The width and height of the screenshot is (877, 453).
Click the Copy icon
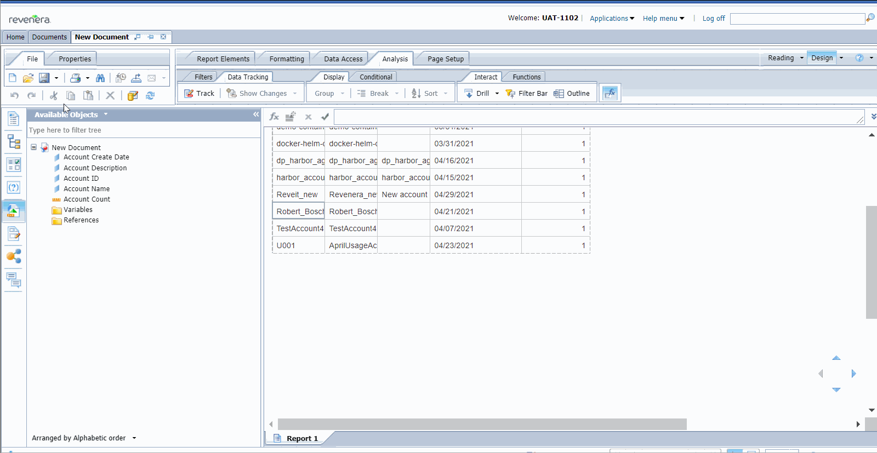(x=71, y=95)
